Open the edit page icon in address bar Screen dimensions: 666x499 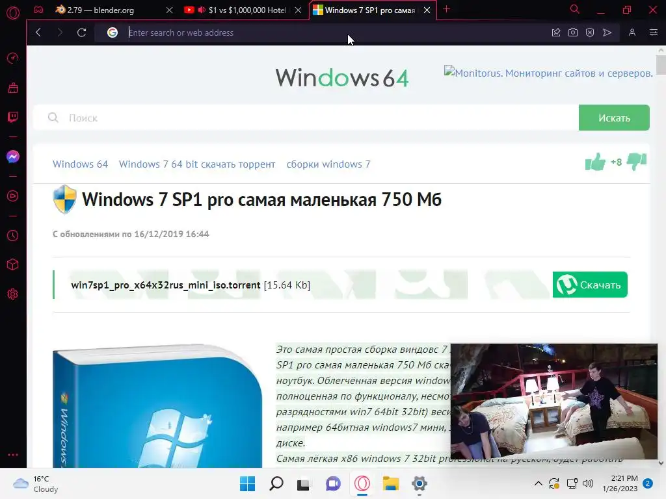556,32
